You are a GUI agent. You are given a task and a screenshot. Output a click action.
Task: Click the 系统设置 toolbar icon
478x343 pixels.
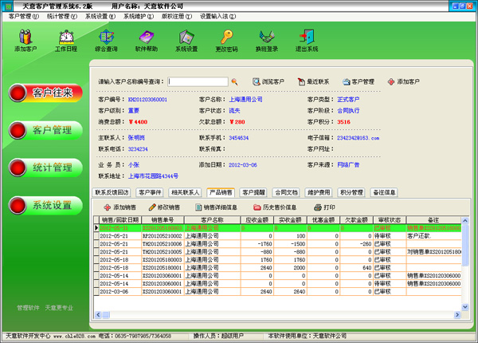tap(186, 39)
